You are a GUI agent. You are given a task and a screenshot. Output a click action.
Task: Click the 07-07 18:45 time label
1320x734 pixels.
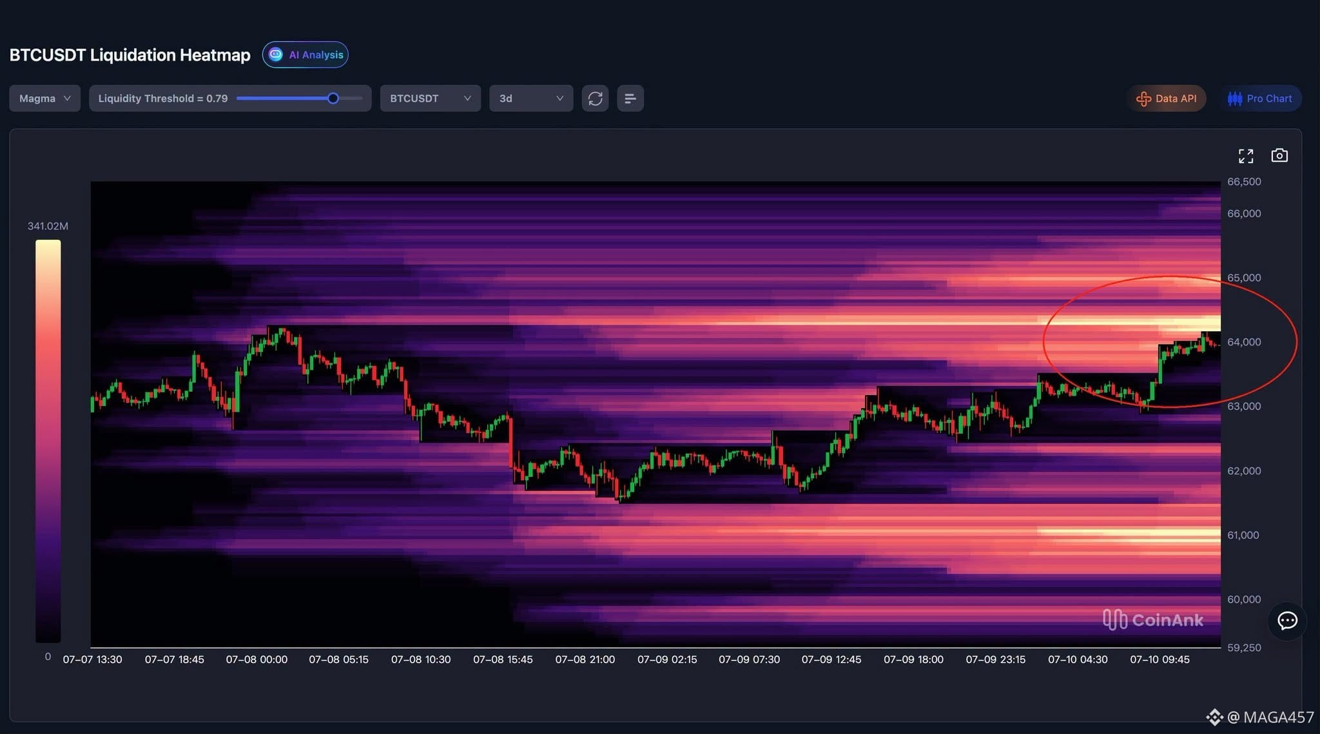click(x=175, y=659)
